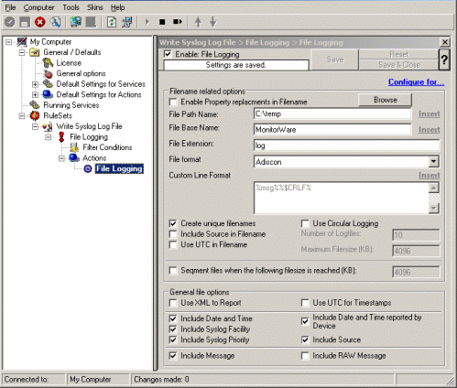Click the question mark help icon
The height and width of the screenshot is (388, 457).
[x=444, y=59]
